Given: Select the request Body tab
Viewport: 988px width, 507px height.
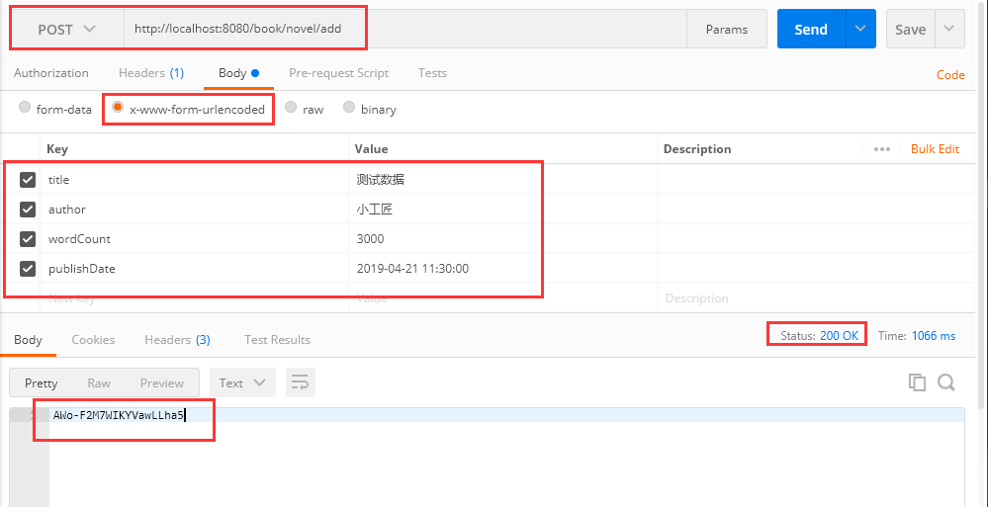Looking at the screenshot, I should tap(238, 73).
